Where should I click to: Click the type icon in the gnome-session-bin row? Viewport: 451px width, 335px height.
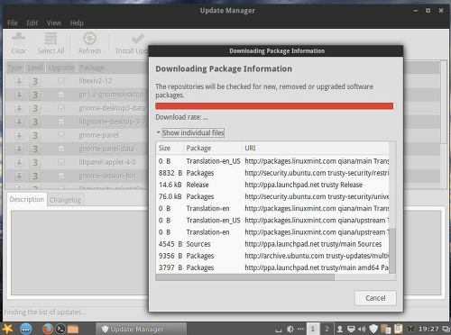click(19, 176)
